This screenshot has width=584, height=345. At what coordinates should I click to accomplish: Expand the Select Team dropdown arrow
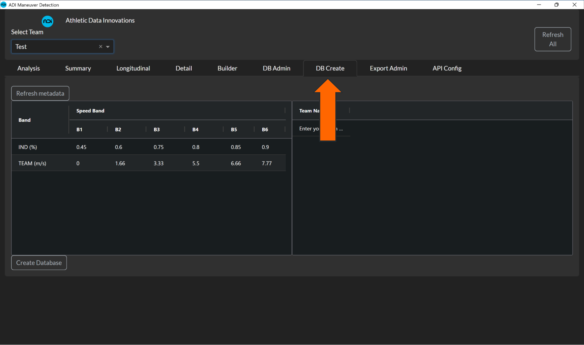(108, 47)
